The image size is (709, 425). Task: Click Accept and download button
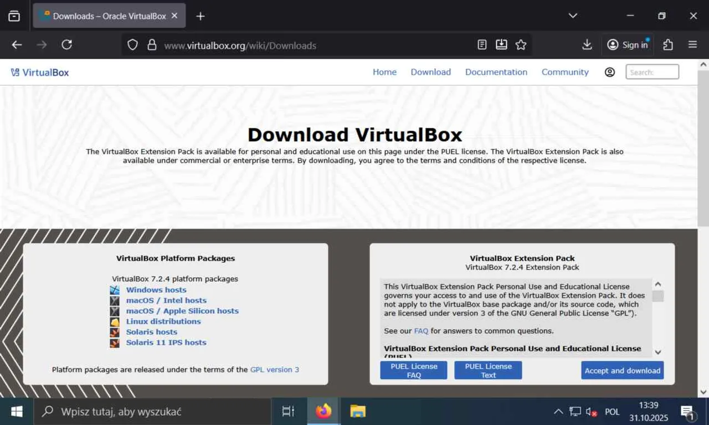[x=623, y=371]
